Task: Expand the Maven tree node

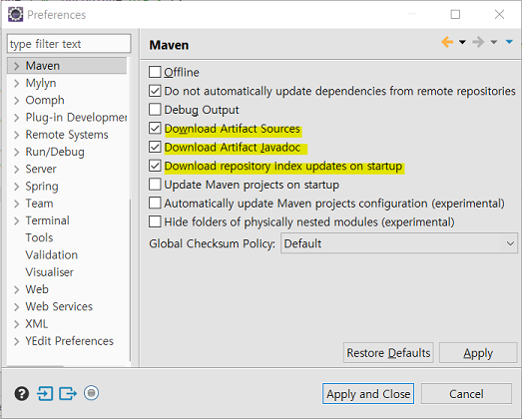Action: tap(17, 66)
